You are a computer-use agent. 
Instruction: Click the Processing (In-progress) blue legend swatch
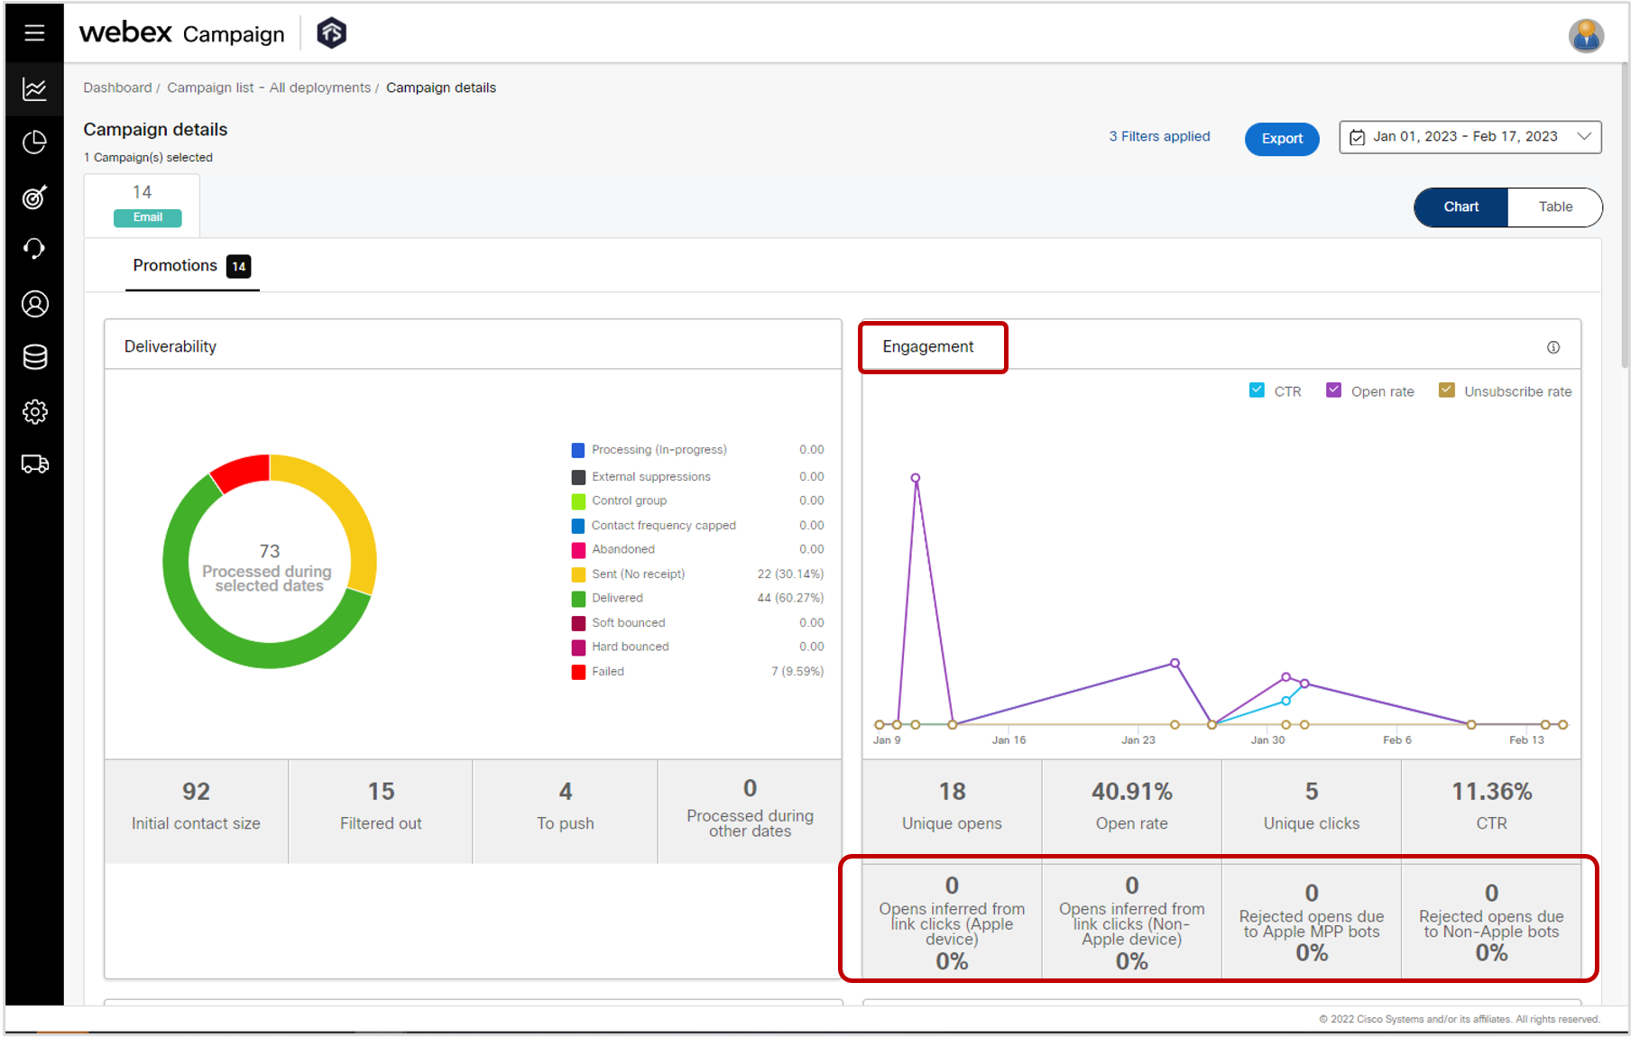coord(578,450)
